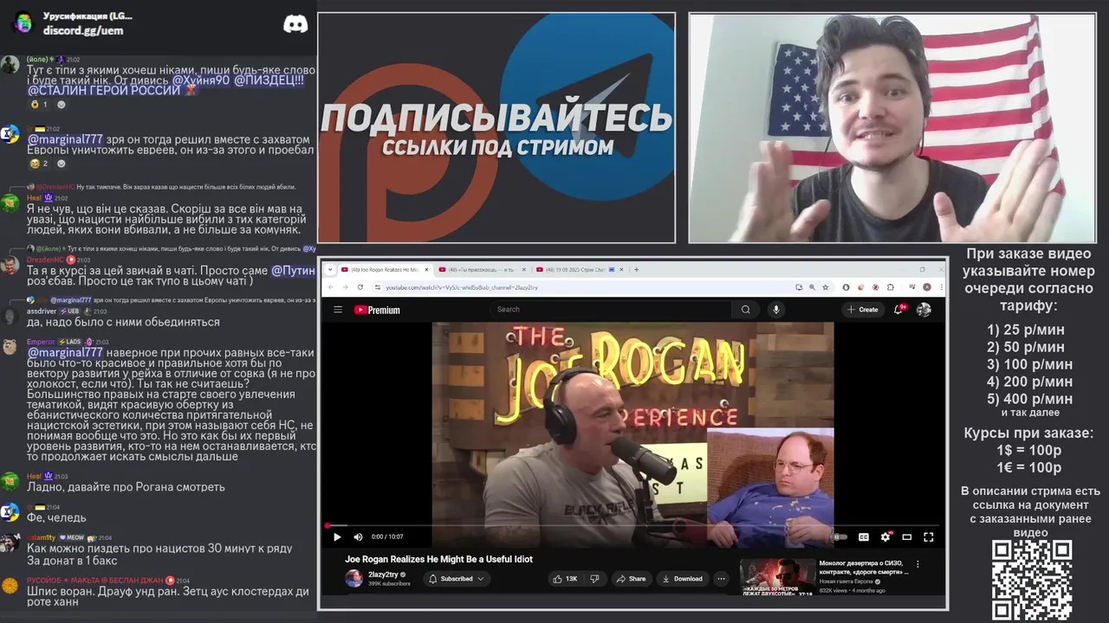Like the video showing 13K likes
The image size is (1109, 623).
coord(566,578)
